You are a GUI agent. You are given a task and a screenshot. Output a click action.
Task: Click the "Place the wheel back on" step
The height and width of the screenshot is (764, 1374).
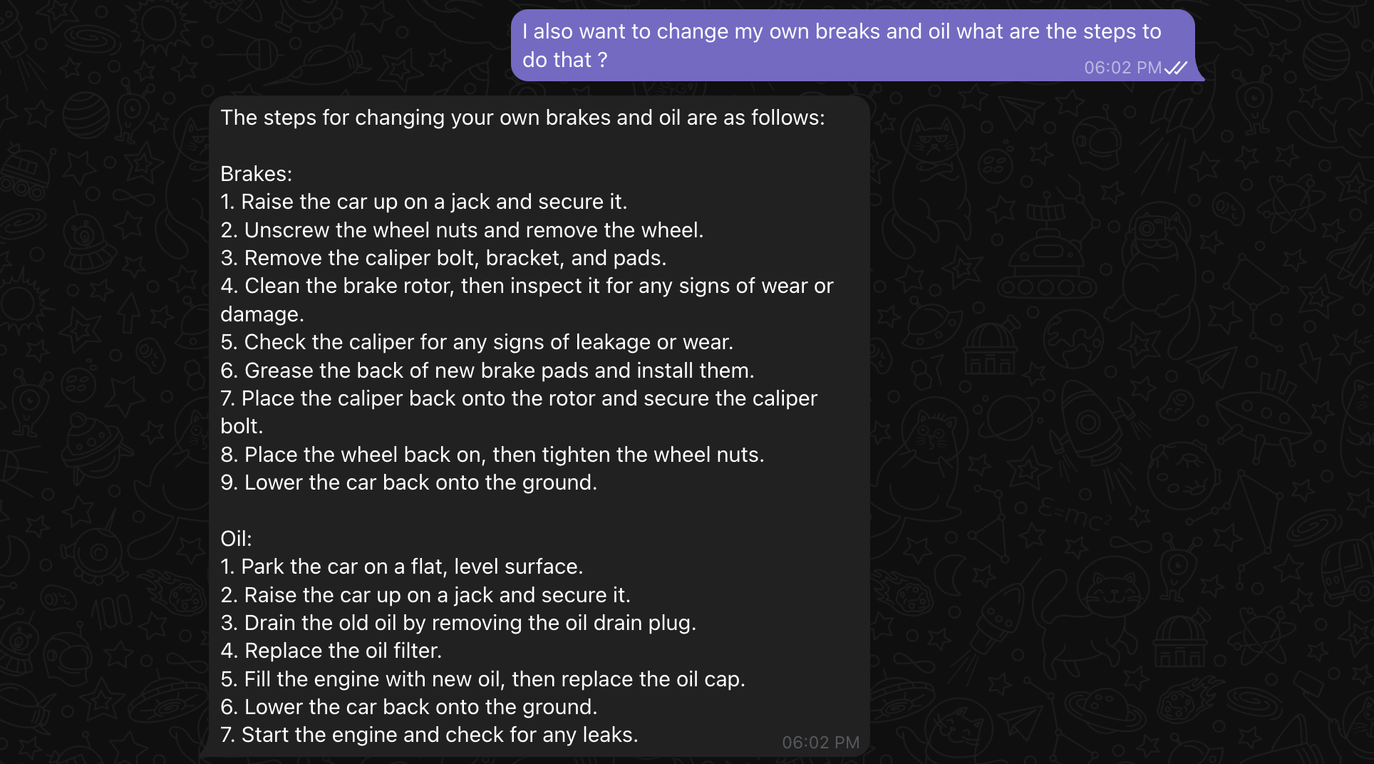[492, 455]
